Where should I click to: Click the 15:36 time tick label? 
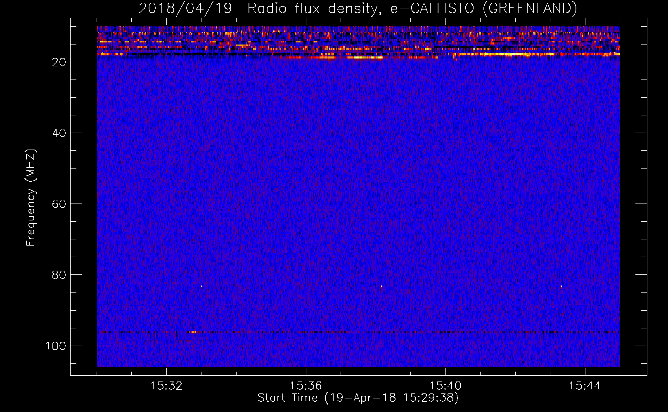click(x=306, y=386)
